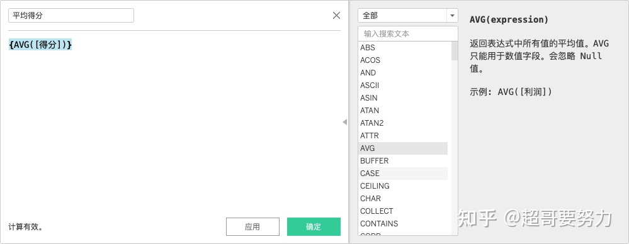Select the ASIN function
The width and height of the screenshot is (629, 244).
[x=403, y=97]
